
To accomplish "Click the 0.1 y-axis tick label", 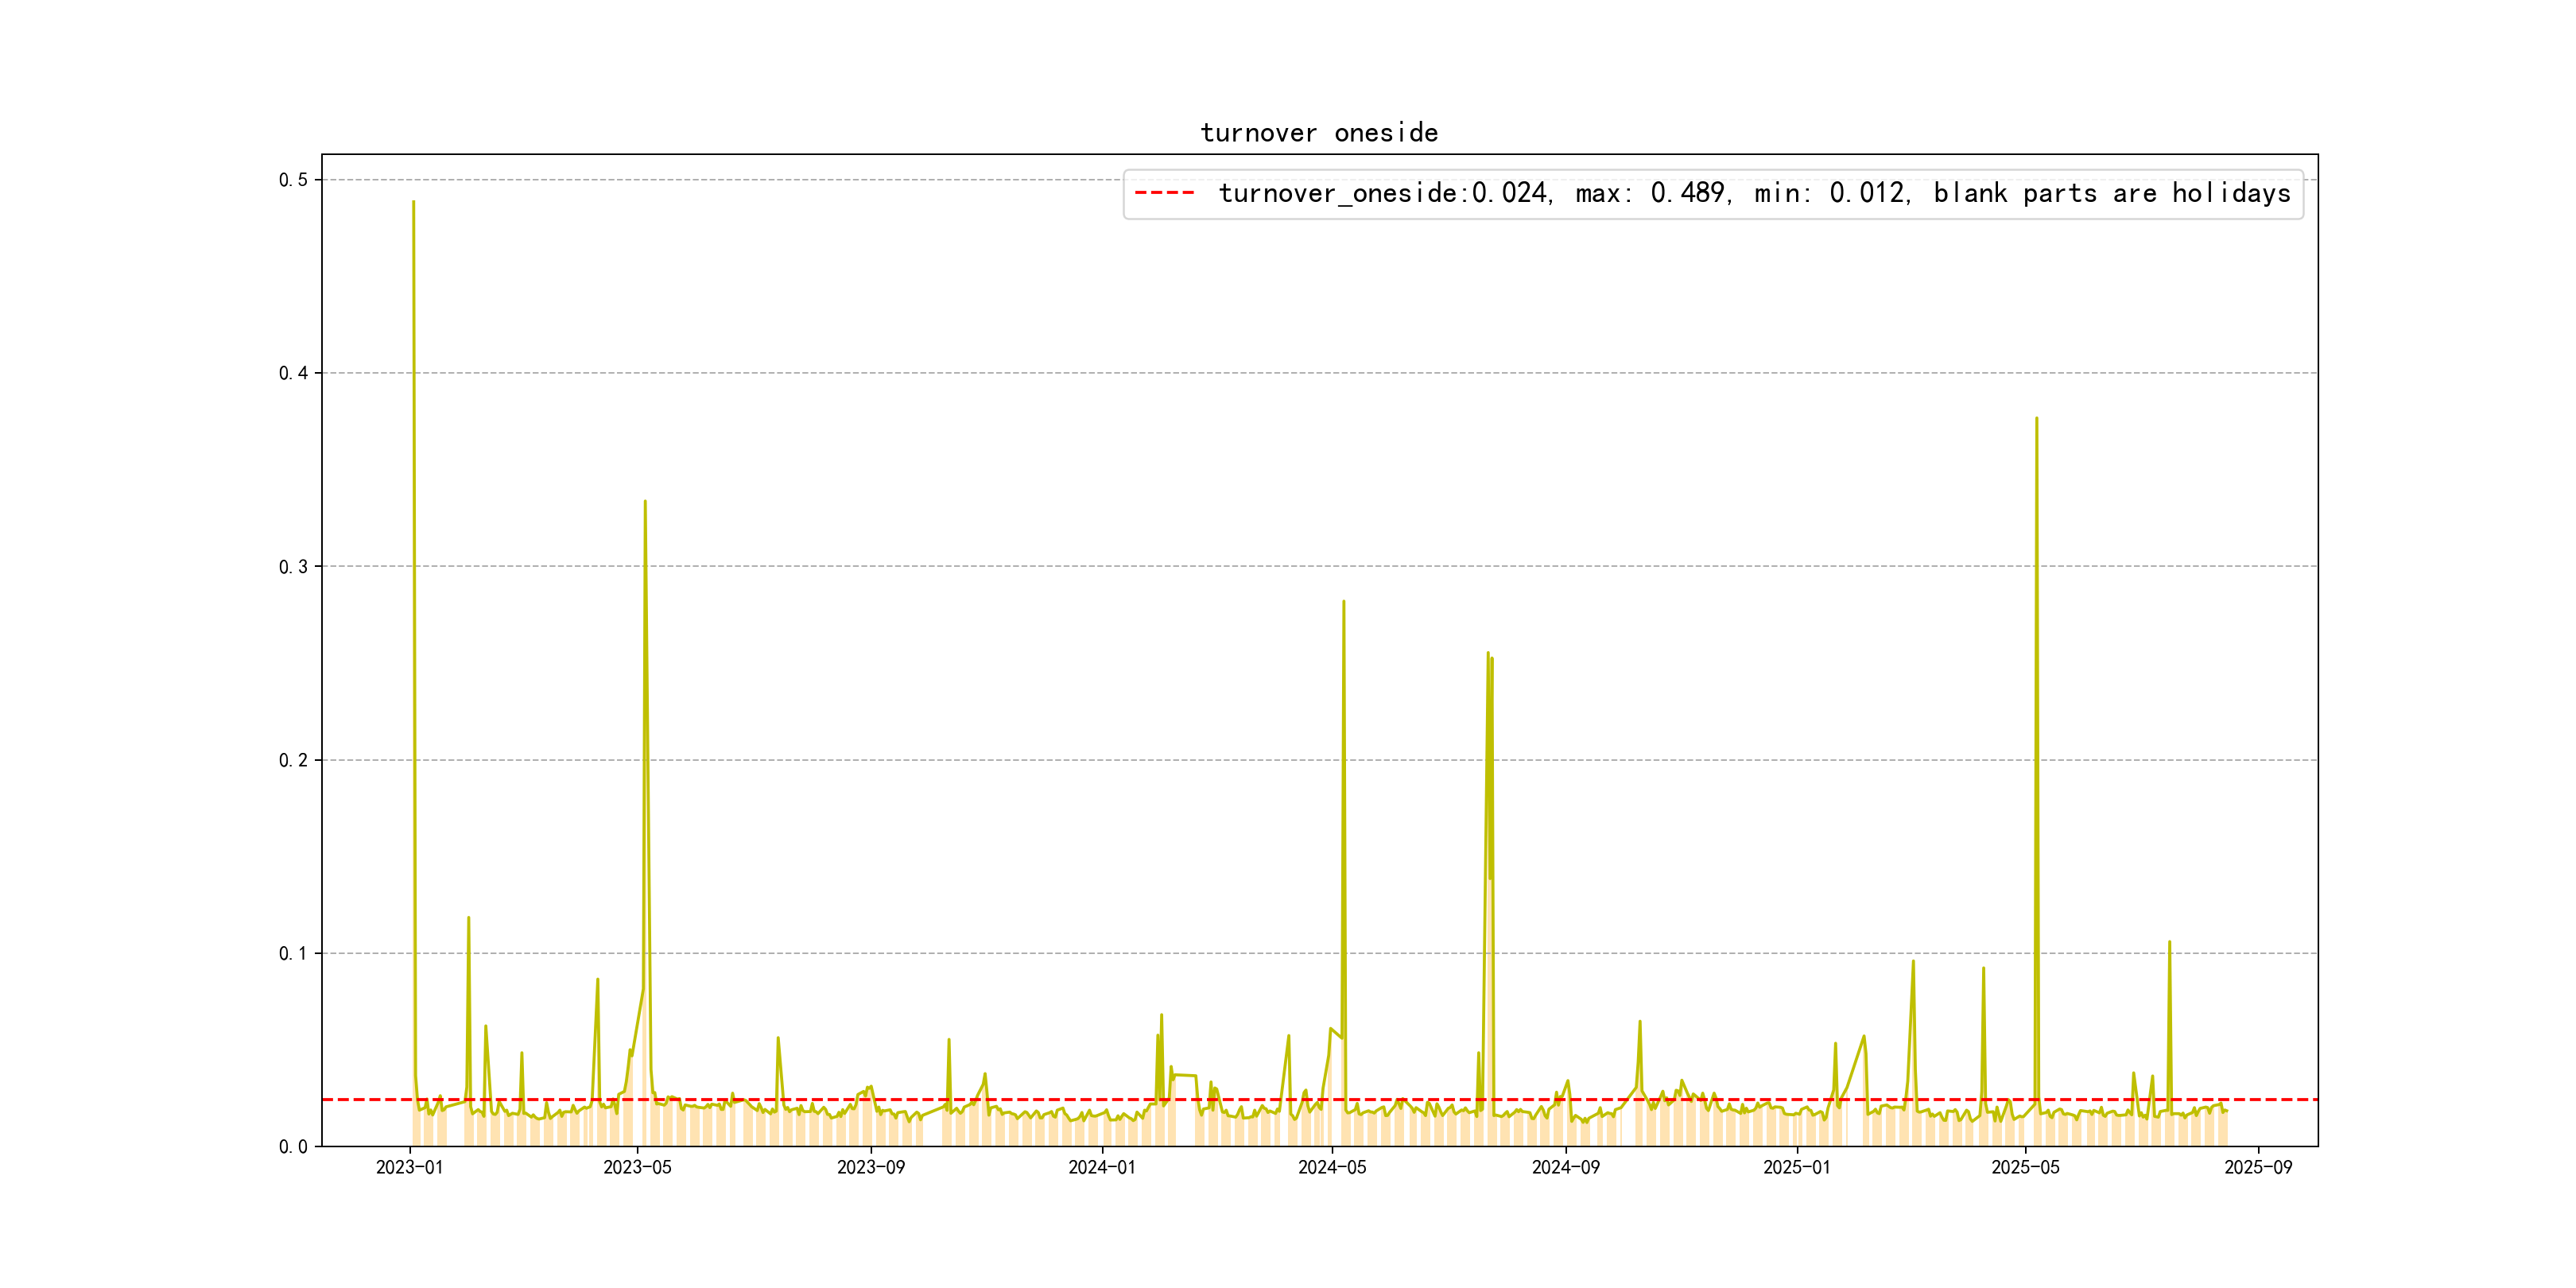I will click(x=293, y=953).
